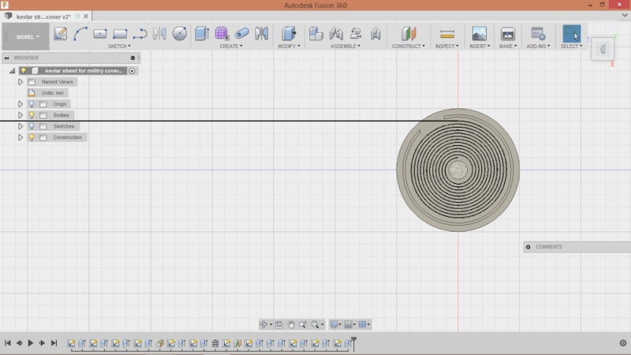Click the Measure icon under Inspect
Image resolution: width=631 pixels, height=355 pixels.
click(446, 34)
